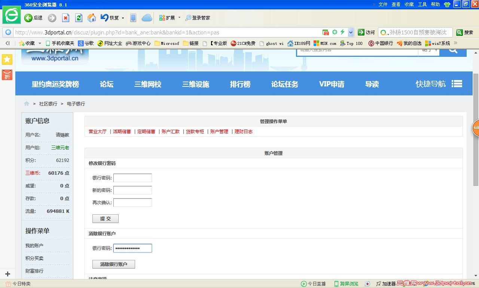
Task: Stop loading with the red X page icon
Action: click(65, 18)
